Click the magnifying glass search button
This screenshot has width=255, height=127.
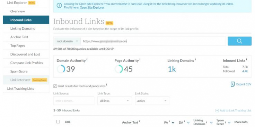point(239,41)
